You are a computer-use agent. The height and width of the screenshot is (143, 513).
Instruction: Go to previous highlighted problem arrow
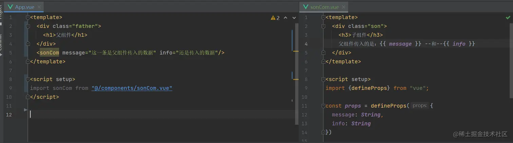285,18
